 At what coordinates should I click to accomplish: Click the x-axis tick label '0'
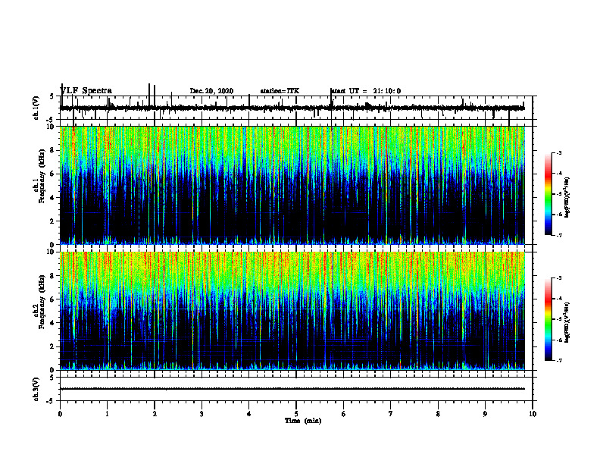[60, 414]
